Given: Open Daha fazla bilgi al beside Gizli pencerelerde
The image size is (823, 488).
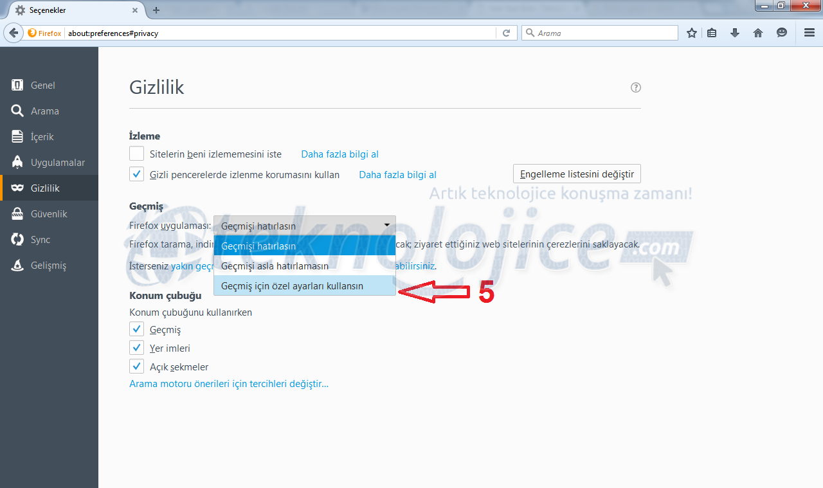Looking at the screenshot, I should pos(397,174).
